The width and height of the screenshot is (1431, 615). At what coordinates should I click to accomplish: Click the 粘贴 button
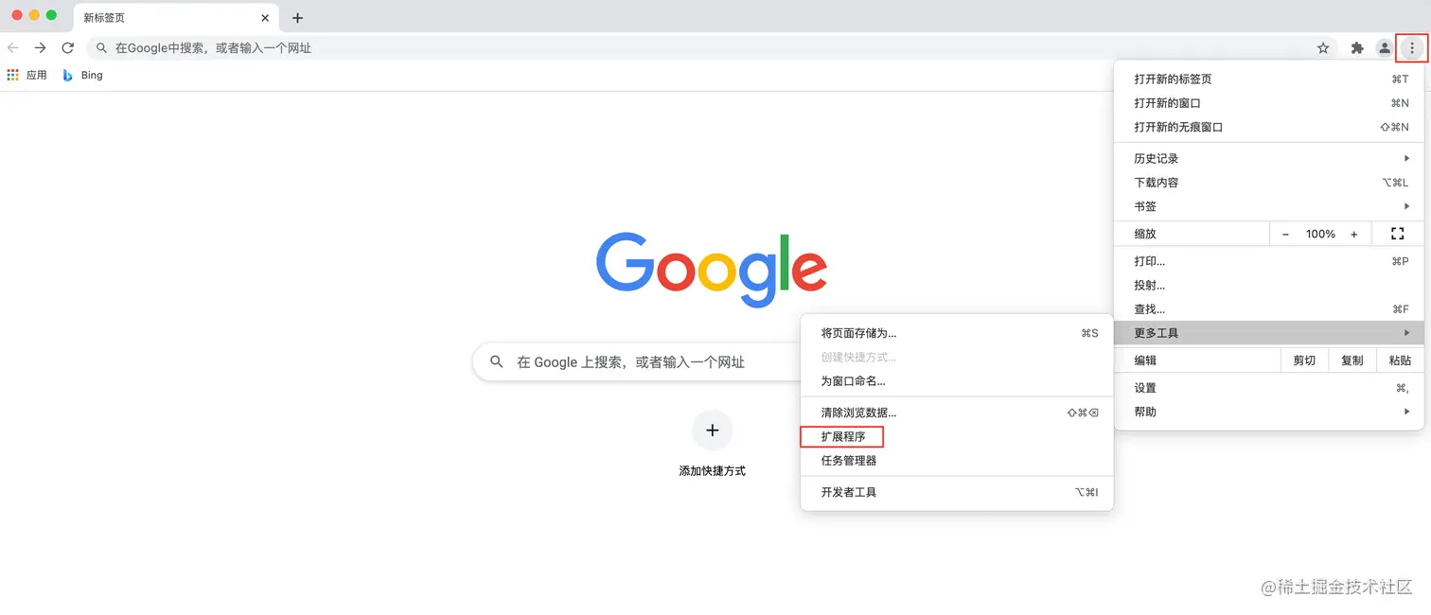click(1400, 360)
